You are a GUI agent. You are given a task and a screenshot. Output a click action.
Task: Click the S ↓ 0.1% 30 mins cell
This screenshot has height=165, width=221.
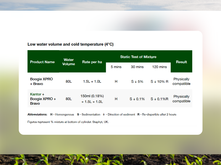click(x=137, y=99)
